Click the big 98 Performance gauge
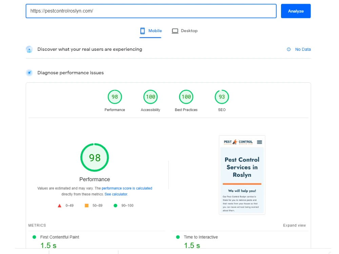 pyautogui.click(x=94, y=157)
